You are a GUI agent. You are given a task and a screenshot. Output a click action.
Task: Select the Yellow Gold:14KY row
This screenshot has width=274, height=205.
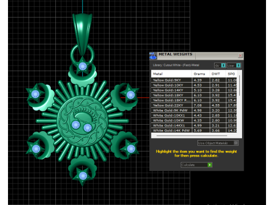194,90
